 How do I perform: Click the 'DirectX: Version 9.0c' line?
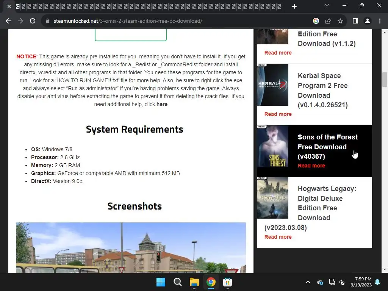tap(57, 181)
